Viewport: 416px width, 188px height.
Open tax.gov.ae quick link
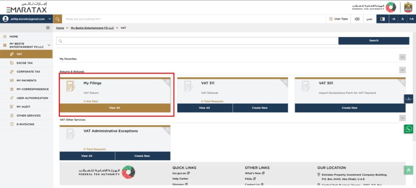[181, 173]
